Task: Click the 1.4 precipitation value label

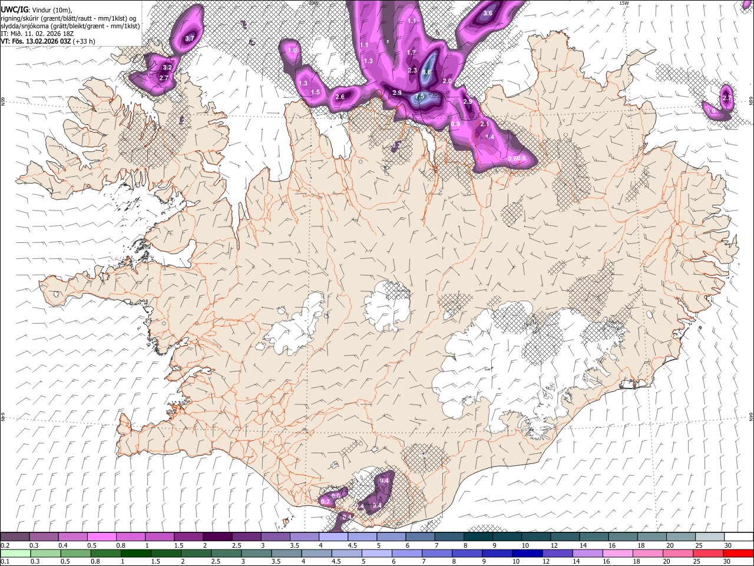Action: coord(490,136)
